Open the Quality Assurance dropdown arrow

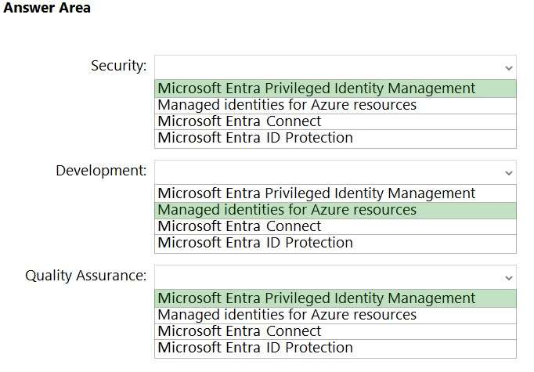pos(509,277)
